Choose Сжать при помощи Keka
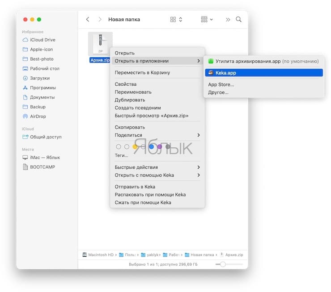The image size is (331, 292). point(157,202)
